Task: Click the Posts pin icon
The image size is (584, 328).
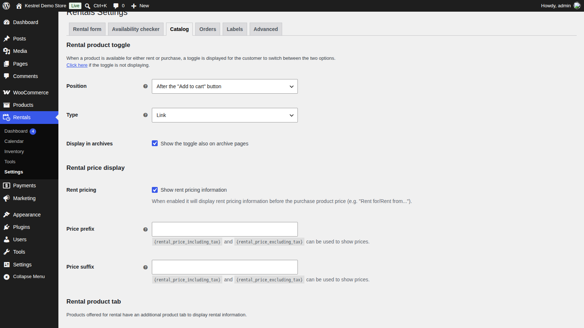Action: 7,39
